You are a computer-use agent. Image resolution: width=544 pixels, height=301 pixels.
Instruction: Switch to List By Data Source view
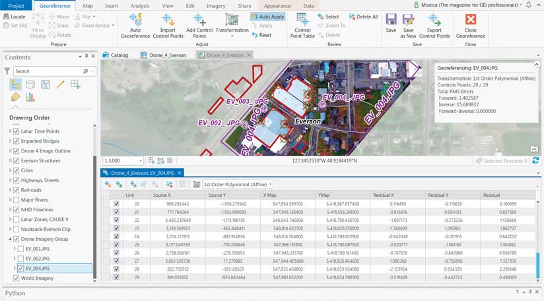[30, 84]
